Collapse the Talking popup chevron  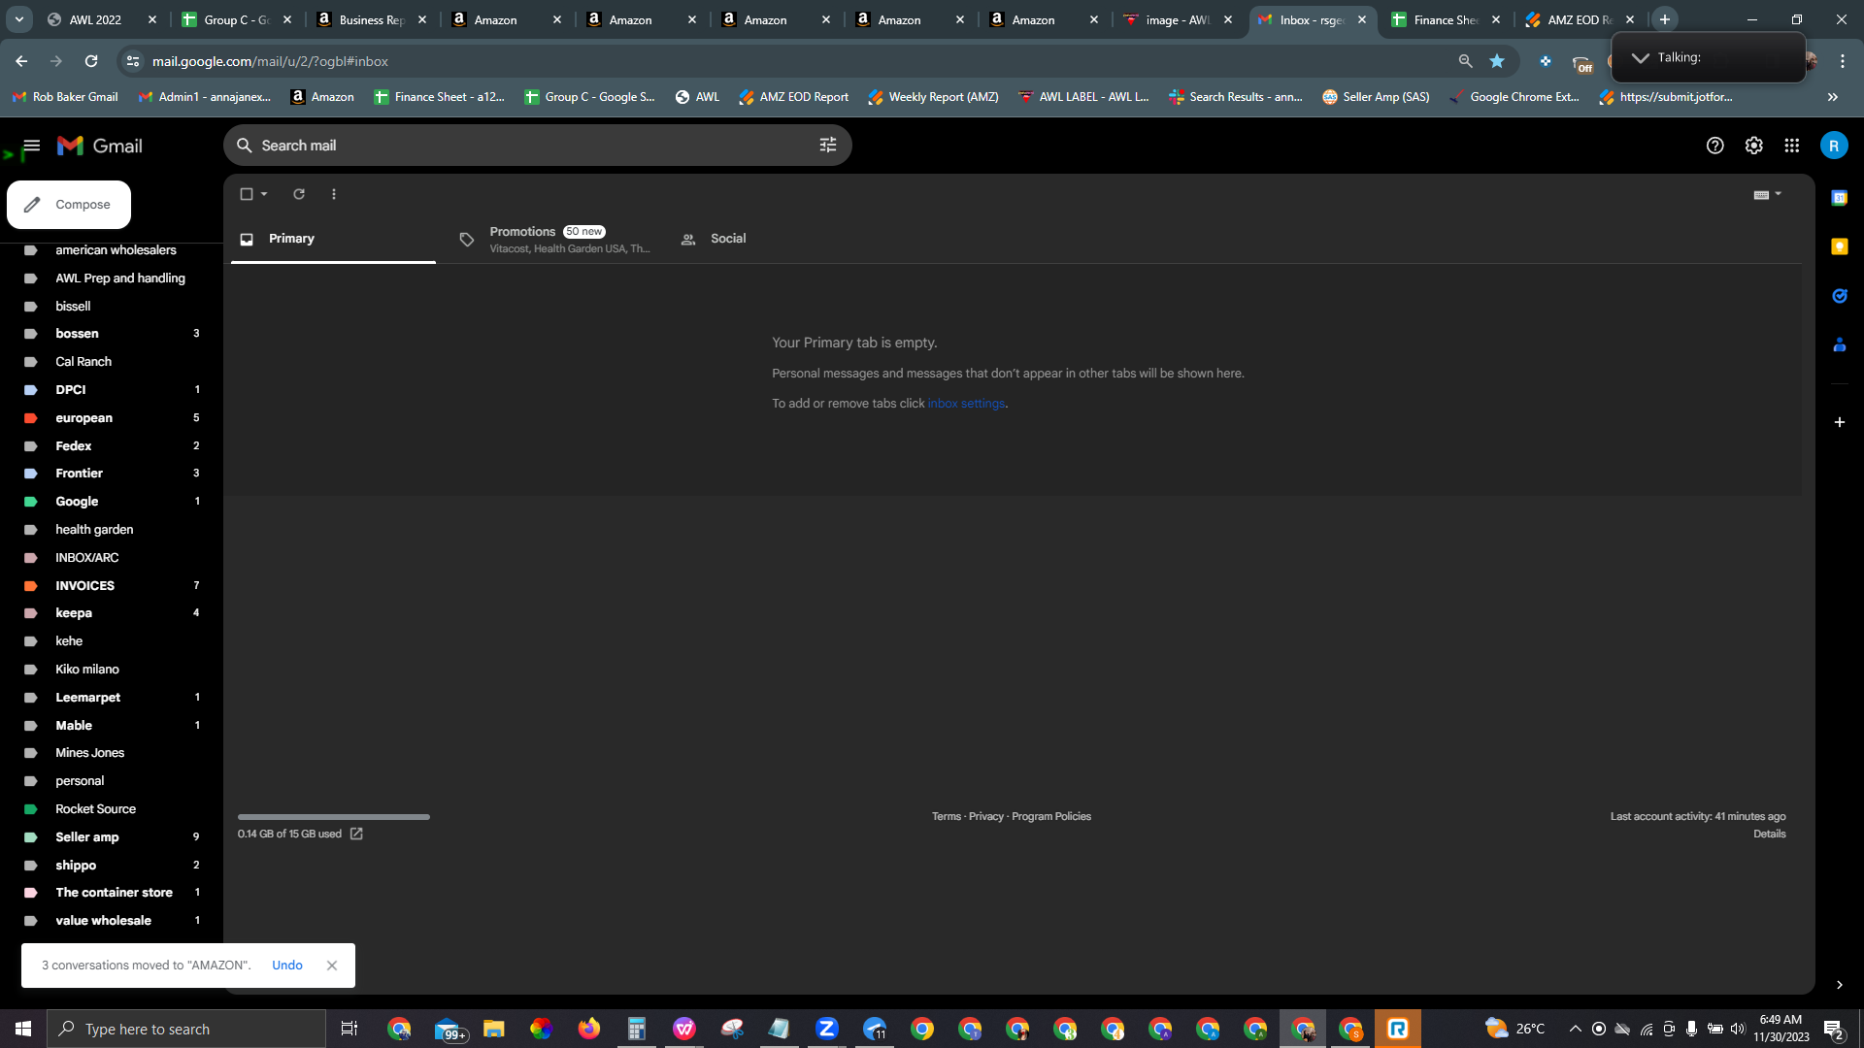tap(1640, 57)
